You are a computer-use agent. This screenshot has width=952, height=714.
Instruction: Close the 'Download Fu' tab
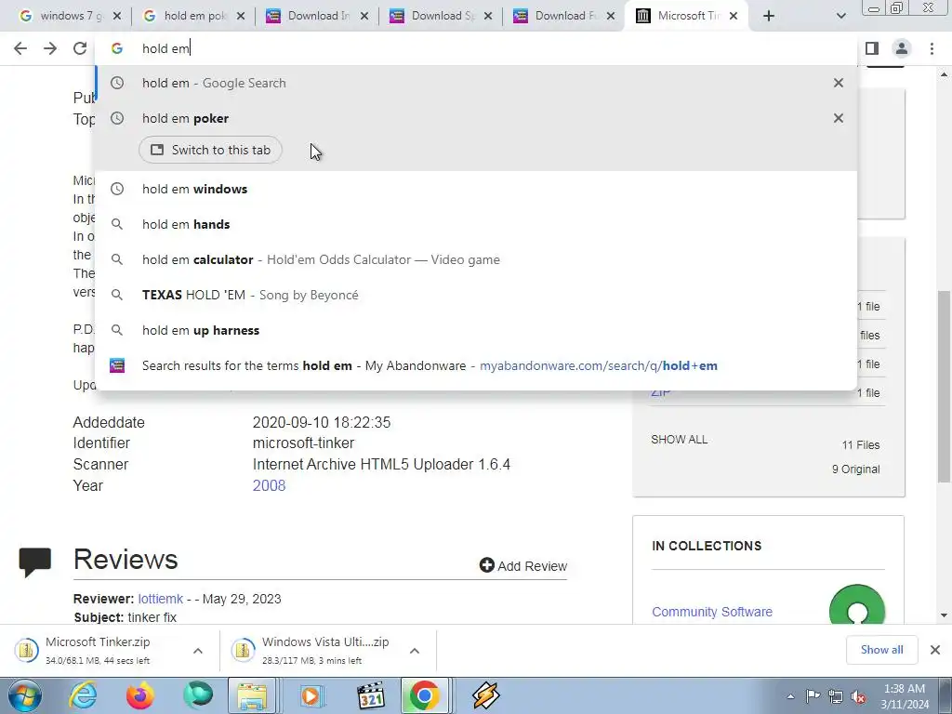tap(612, 16)
